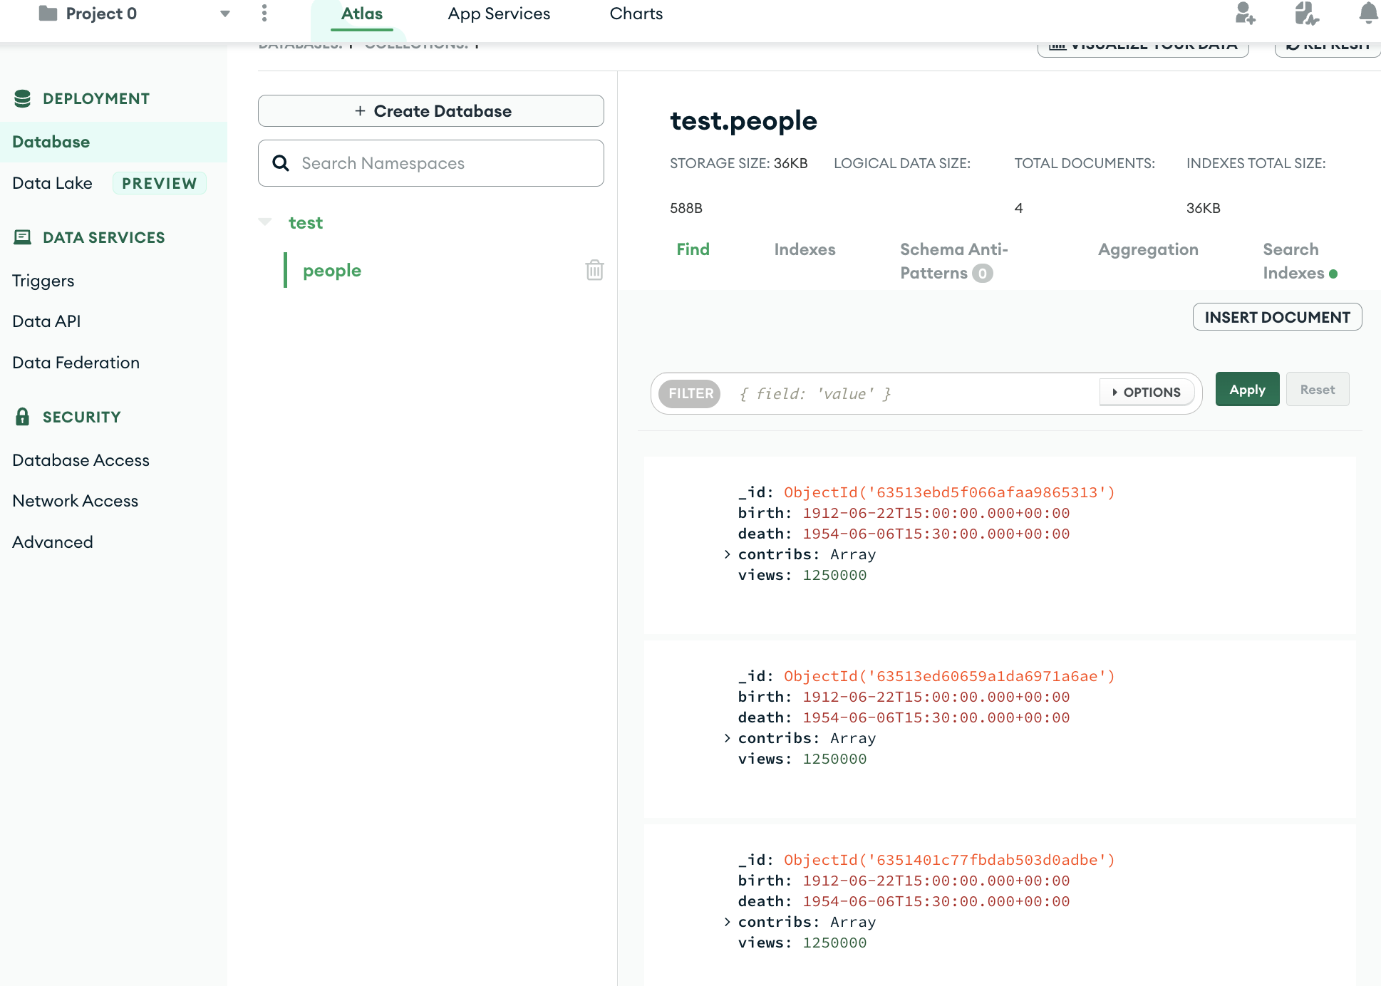Expand contribs Array in the first document

727,554
